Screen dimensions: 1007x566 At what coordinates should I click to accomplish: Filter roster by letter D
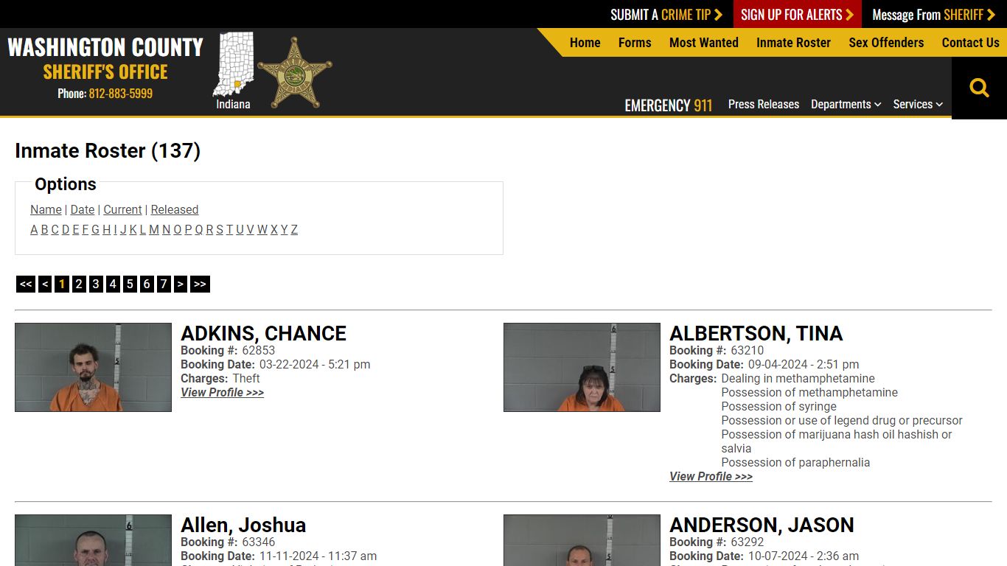coord(66,229)
